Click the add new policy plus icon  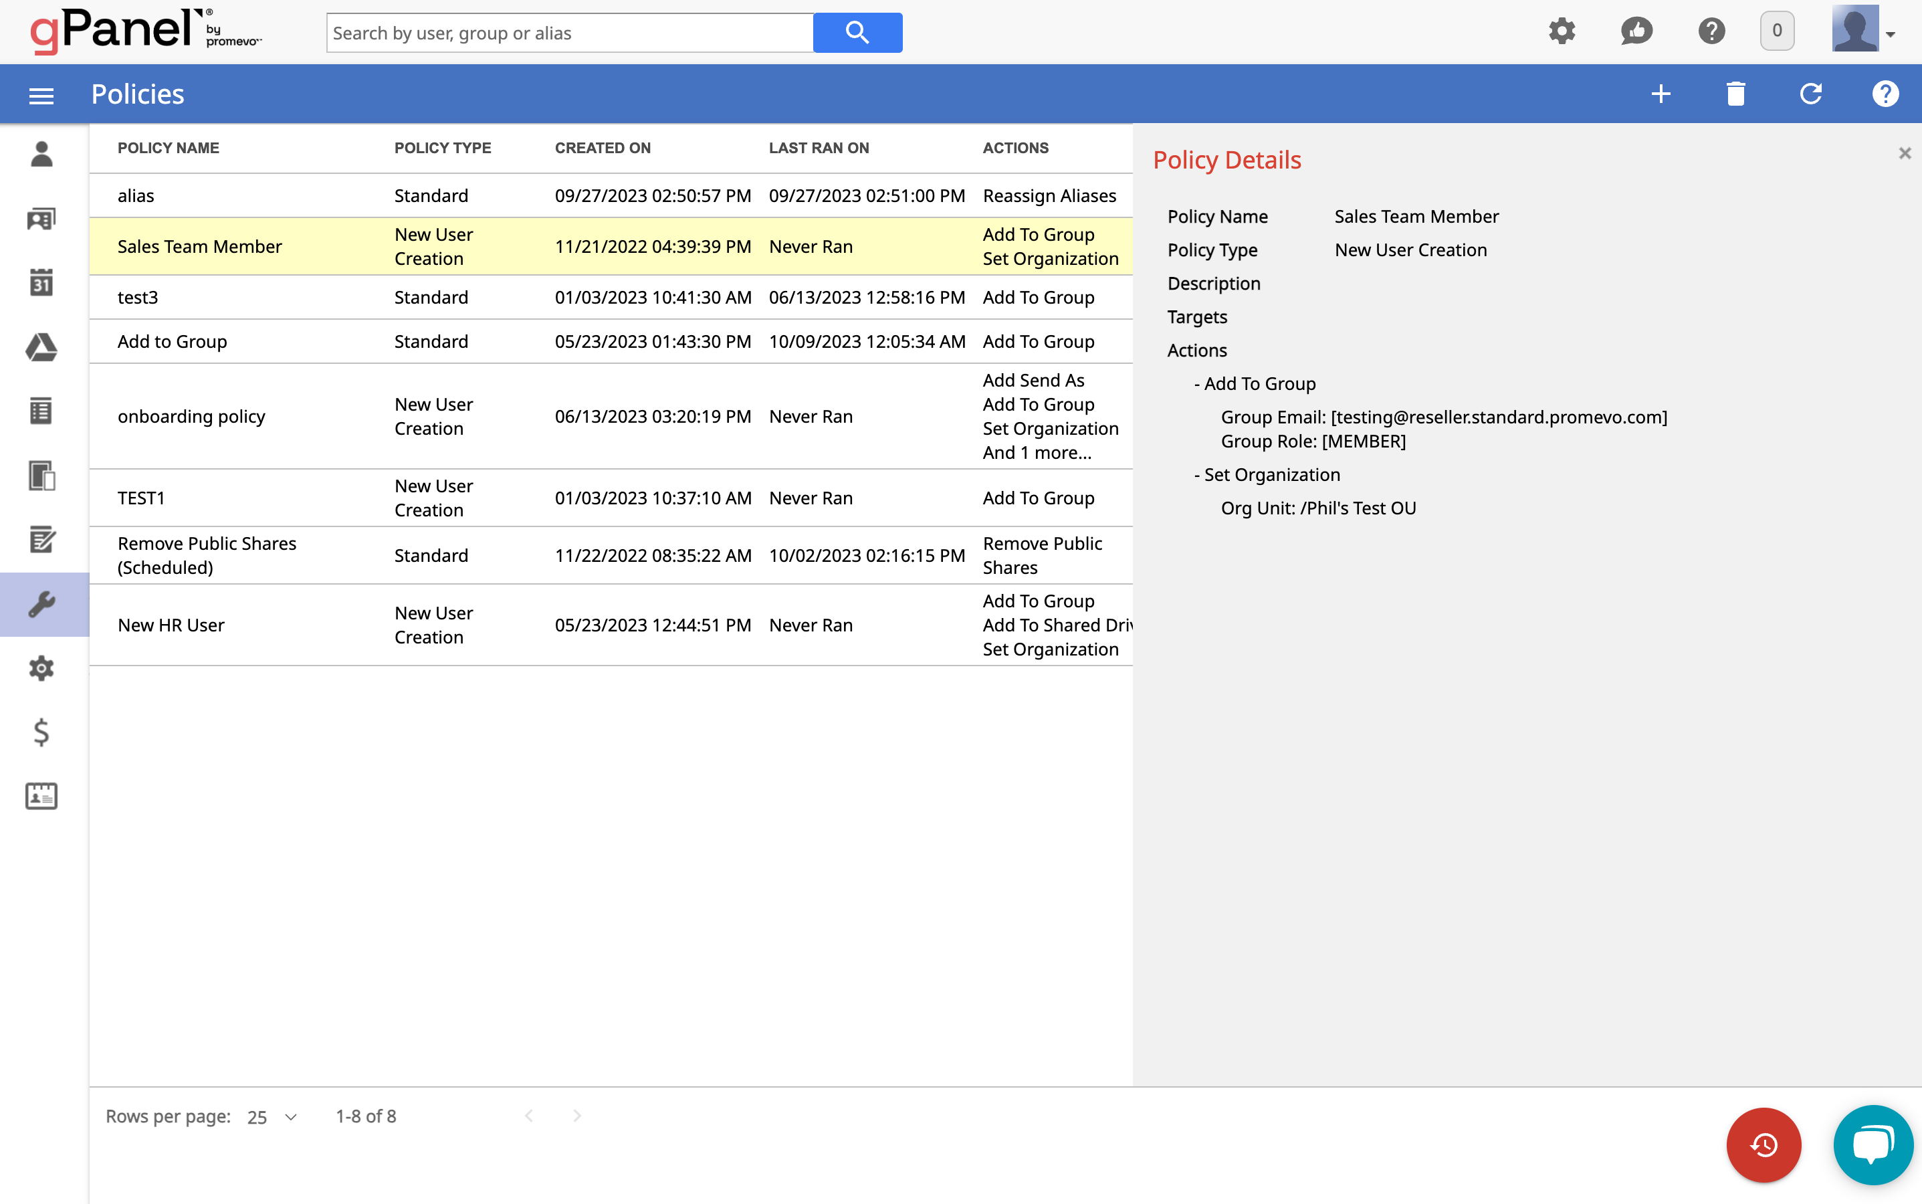point(1660,94)
